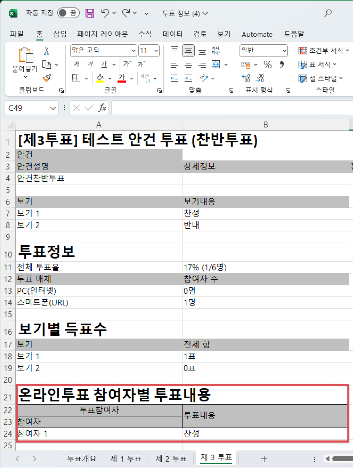Add a new sheet with plus button
This screenshot has width=353, height=468.
pos(264,458)
